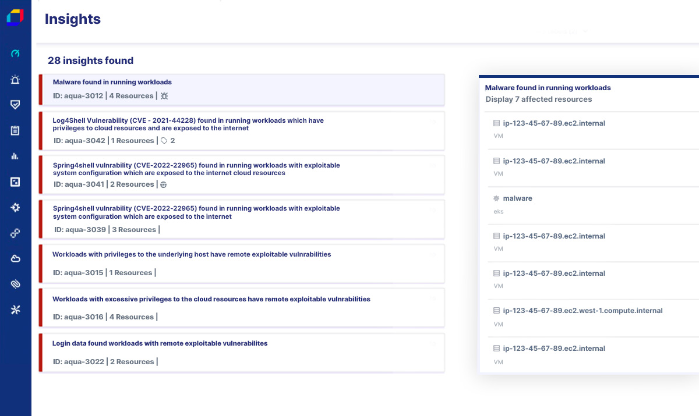Click the cloud icon in sidebar
Image resolution: width=699 pixels, height=416 pixels.
pyautogui.click(x=16, y=258)
